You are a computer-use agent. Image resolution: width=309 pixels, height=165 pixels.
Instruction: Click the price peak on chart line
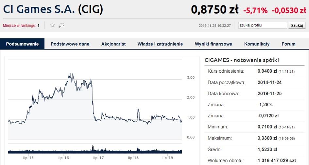point(73,74)
